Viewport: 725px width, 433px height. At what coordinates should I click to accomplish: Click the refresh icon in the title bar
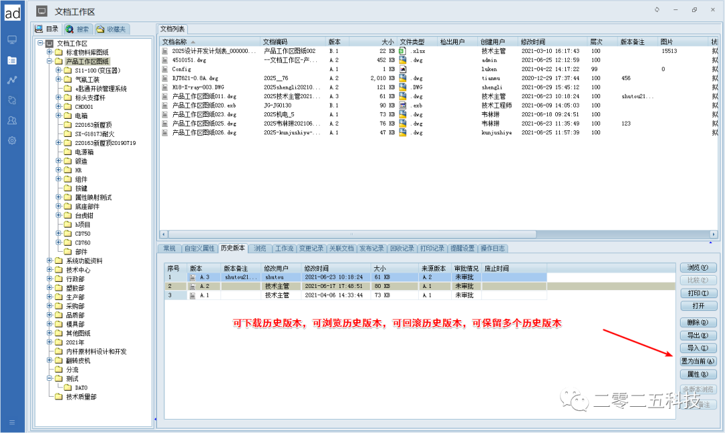657,9
